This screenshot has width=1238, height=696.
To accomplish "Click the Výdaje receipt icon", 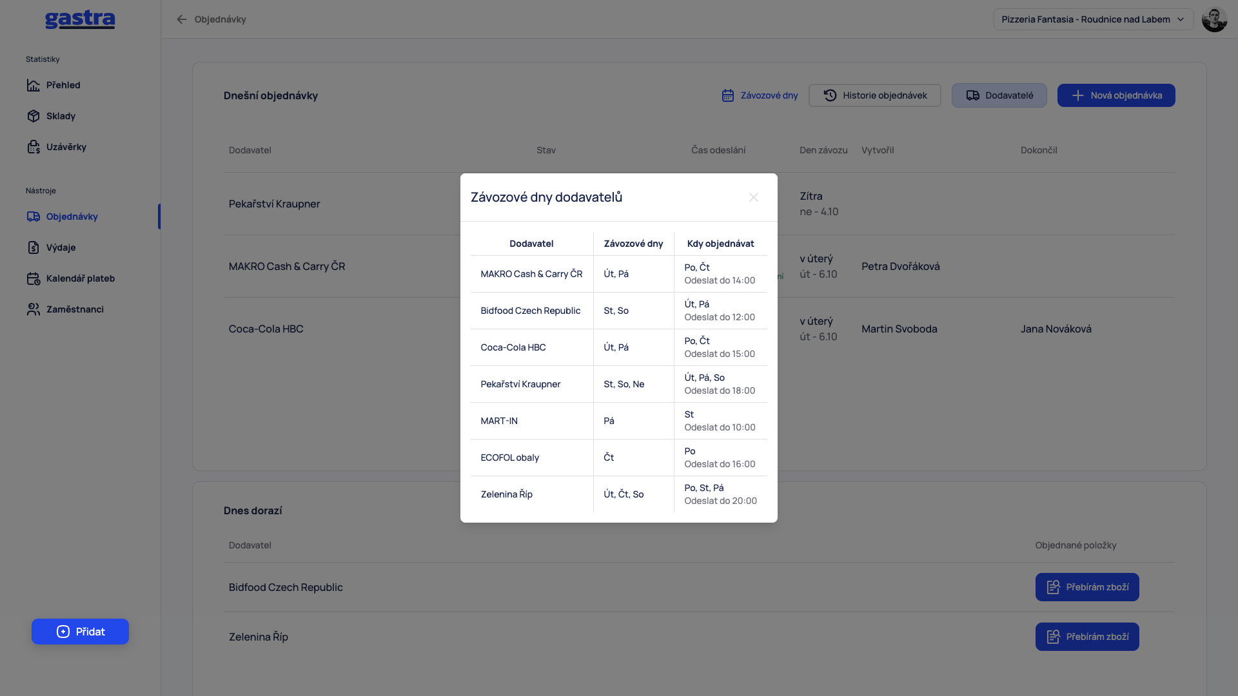I will (34, 247).
